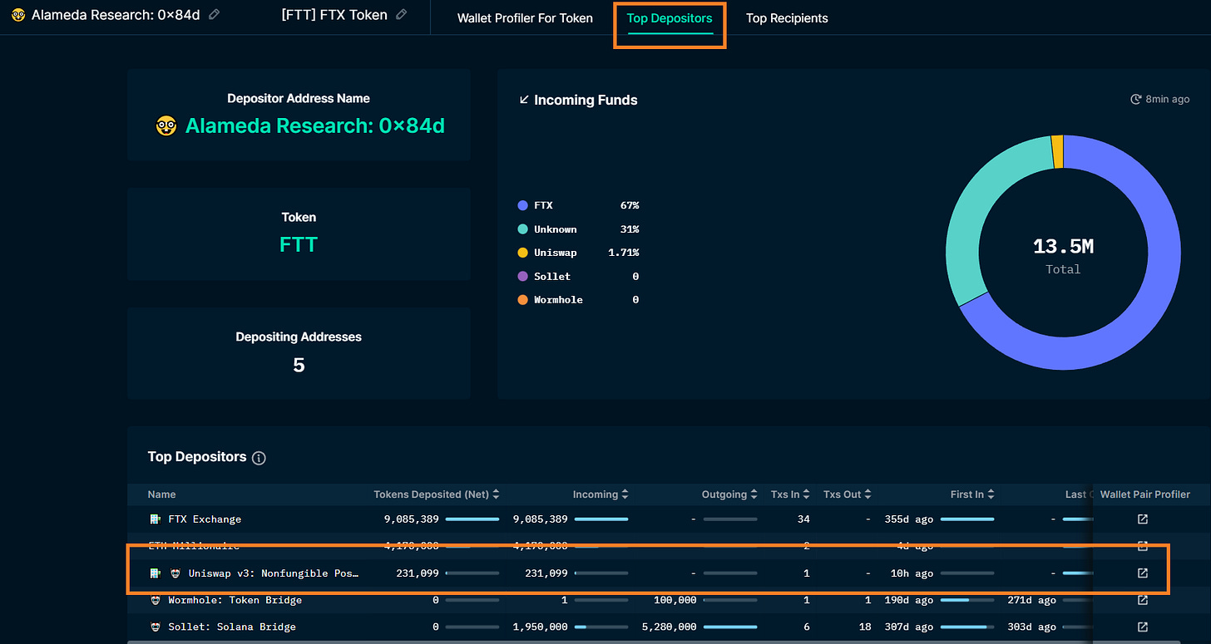
Task: Click the 8min ago update timestamp
Action: click(1168, 100)
